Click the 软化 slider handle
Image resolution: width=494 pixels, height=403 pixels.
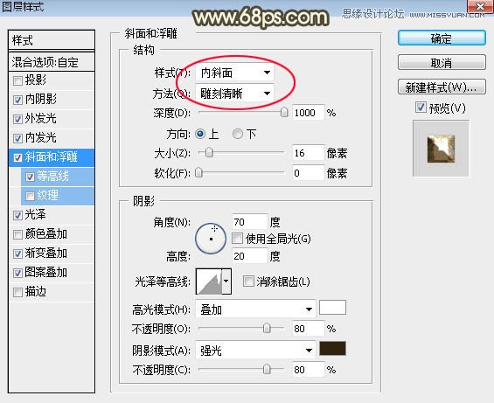[198, 173]
